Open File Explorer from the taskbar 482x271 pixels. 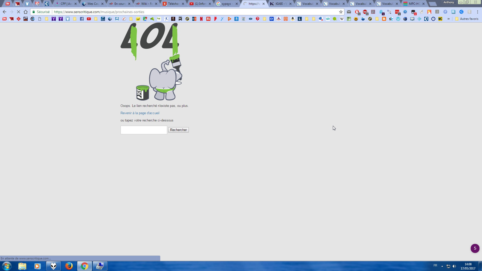pyautogui.click(x=22, y=266)
